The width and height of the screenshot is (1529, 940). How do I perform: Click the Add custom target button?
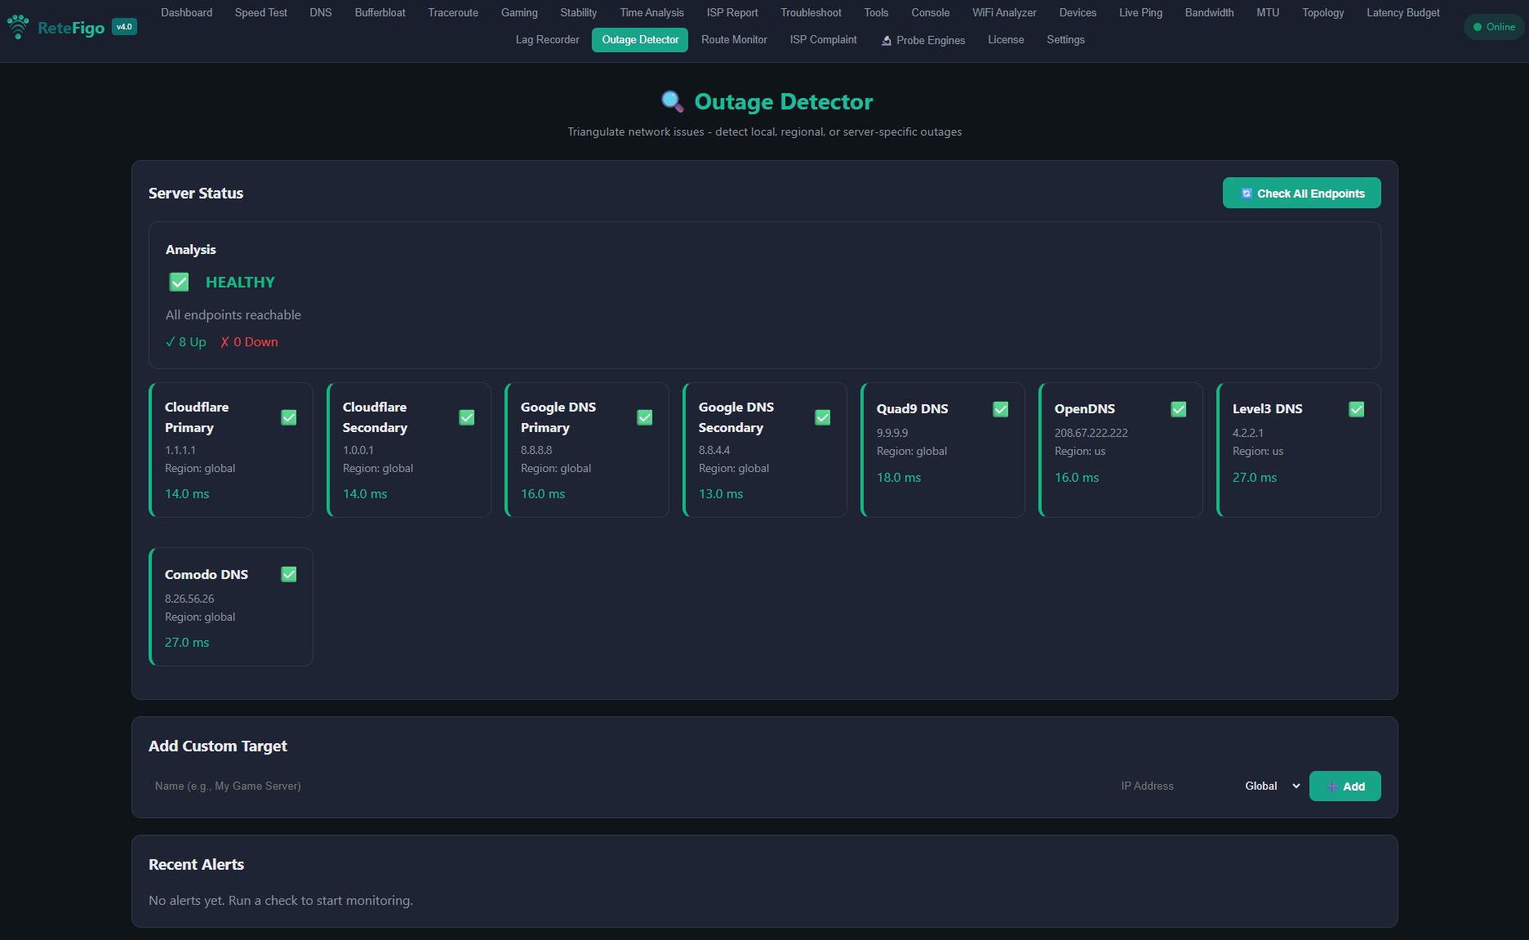coord(1345,786)
